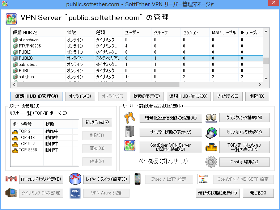
Task: Click the TCP 992 listener icon
Action: click(x=15, y=144)
